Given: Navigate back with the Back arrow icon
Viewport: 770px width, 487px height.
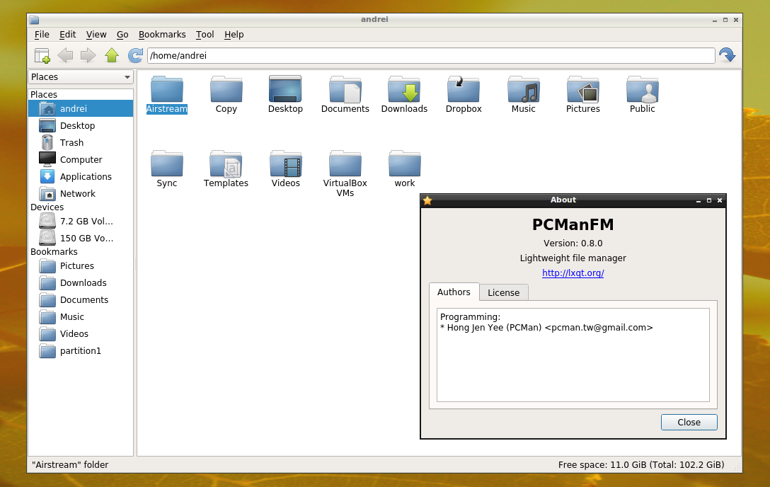Looking at the screenshot, I should (65, 55).
